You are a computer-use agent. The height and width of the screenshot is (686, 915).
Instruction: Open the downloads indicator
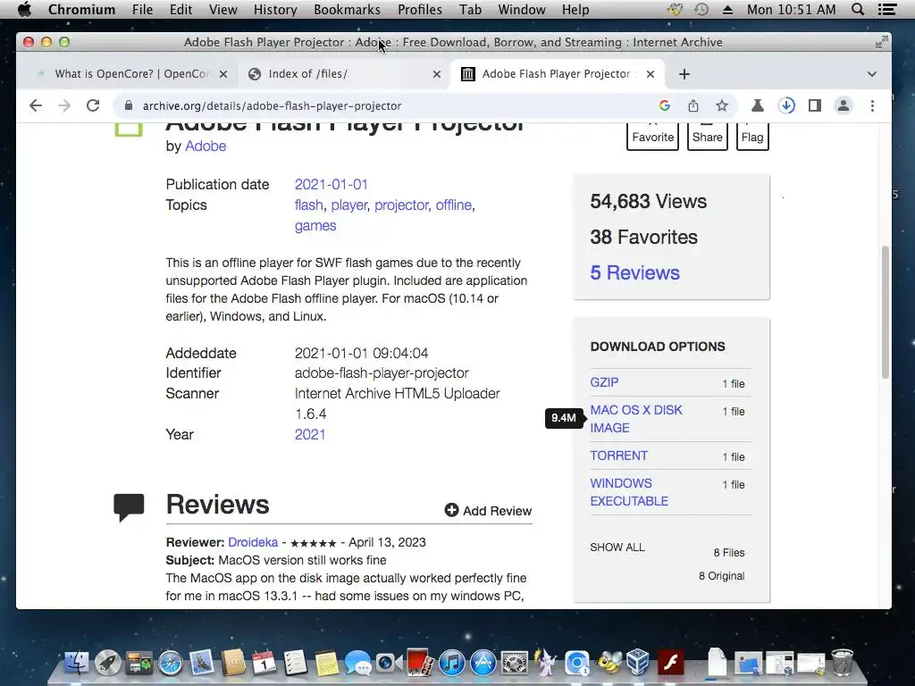pyautogui.click(x=786, y=105)
